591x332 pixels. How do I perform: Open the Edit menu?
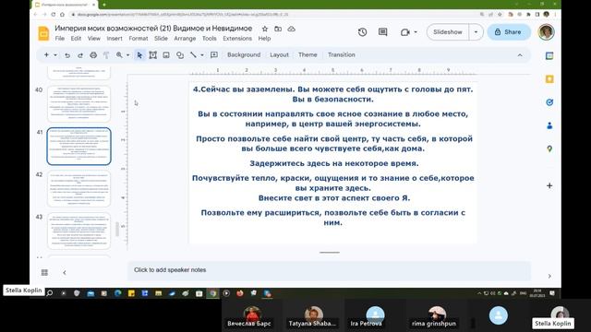76,39
